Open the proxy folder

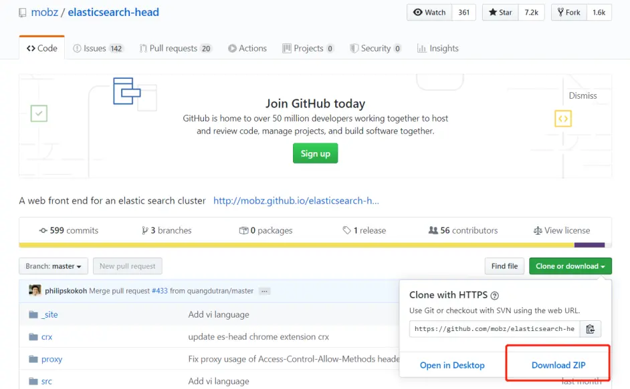pos(51,360)
